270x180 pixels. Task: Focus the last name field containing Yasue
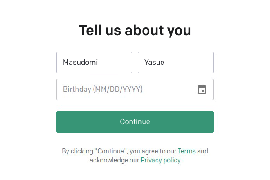pos(175,63)
